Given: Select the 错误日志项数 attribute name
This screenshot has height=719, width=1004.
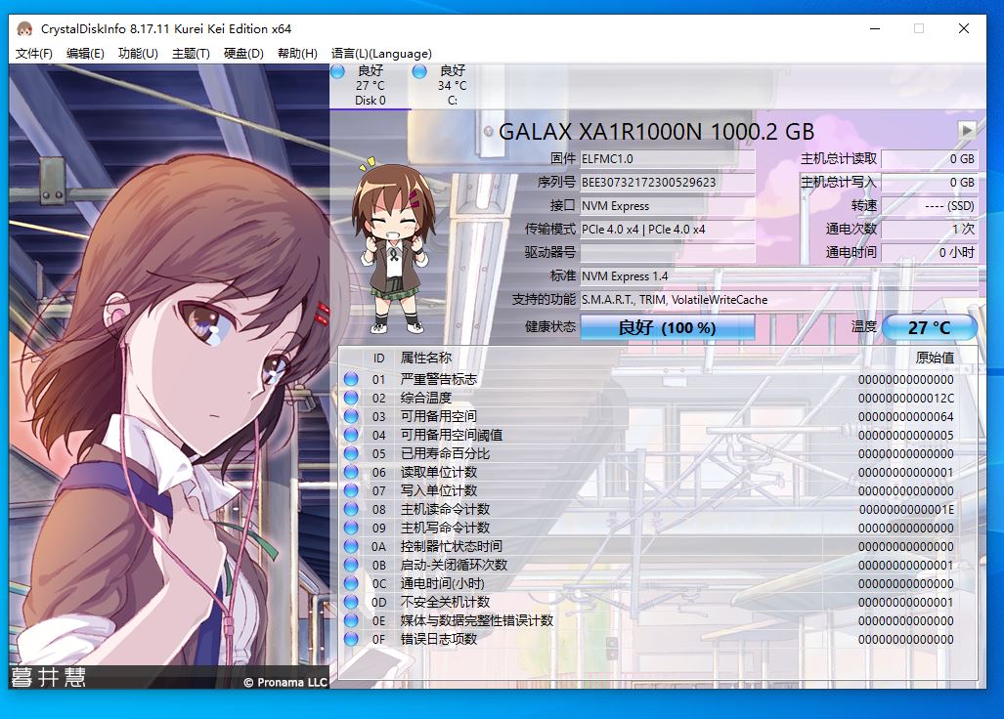Looking at the screenshot, I should coord(439,639).
